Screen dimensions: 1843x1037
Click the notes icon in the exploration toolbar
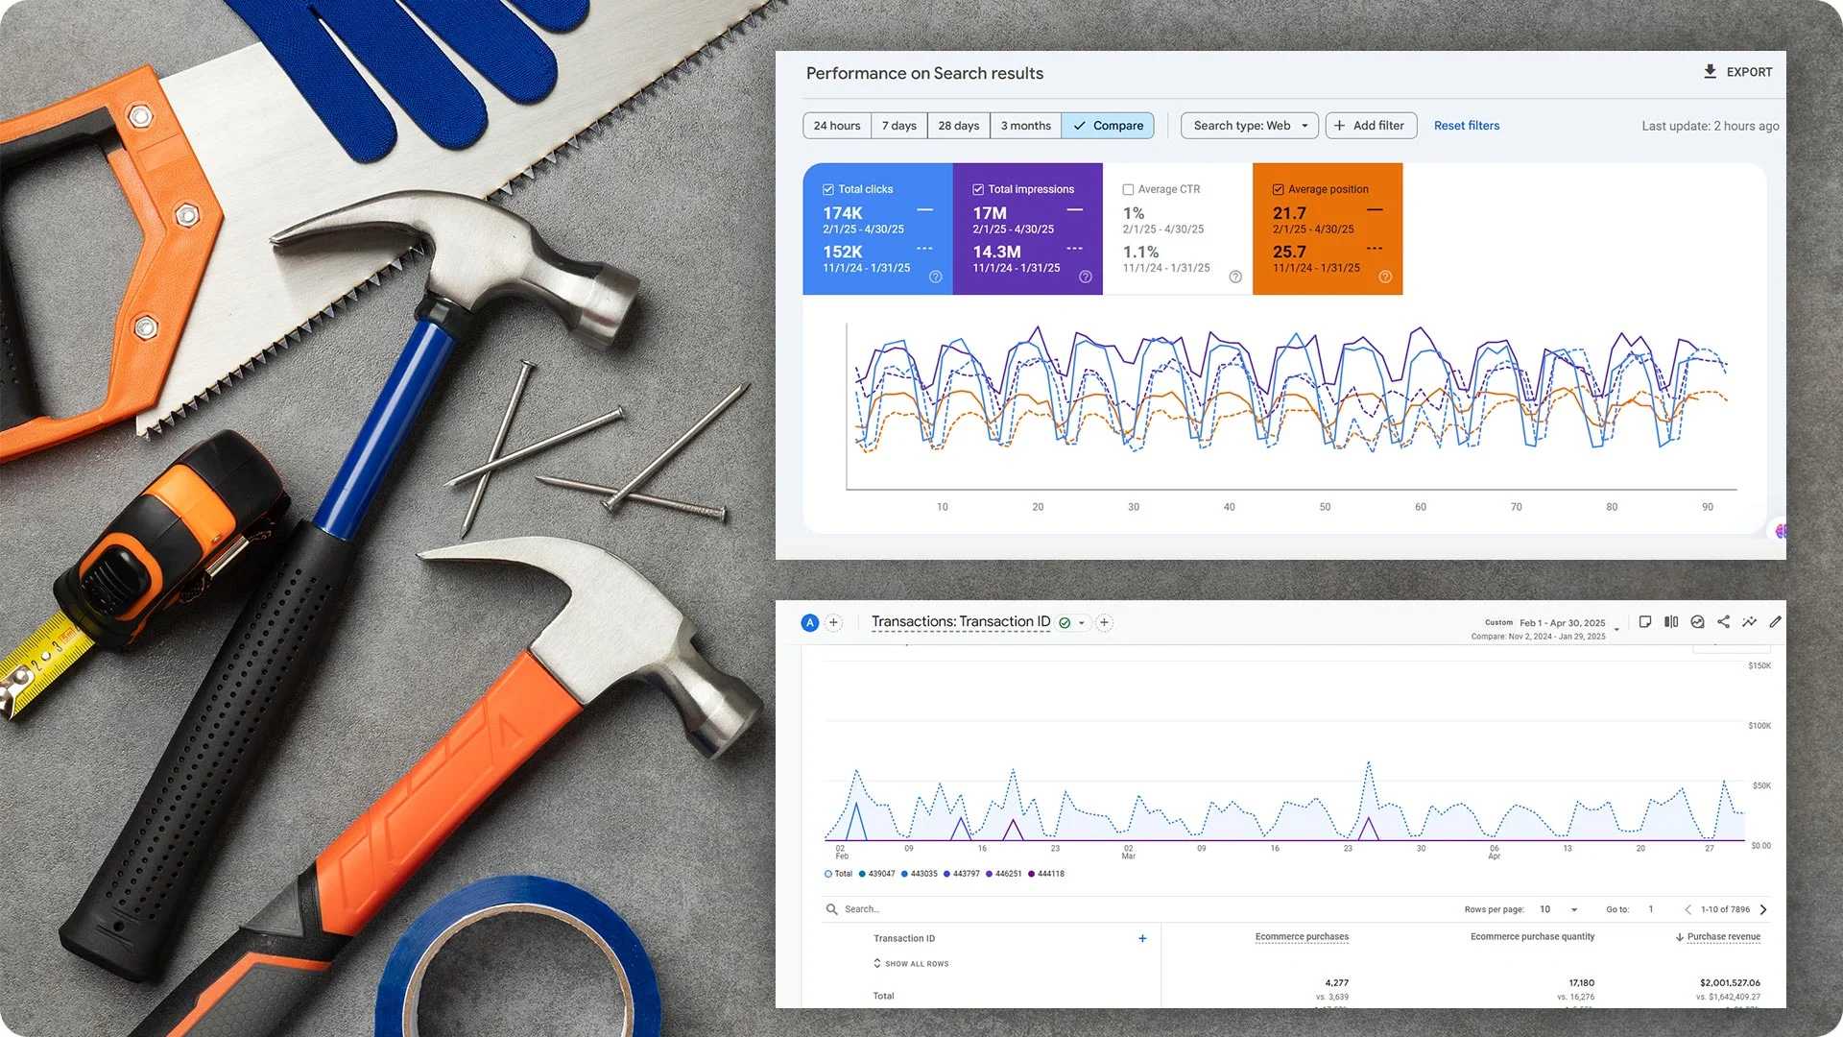1645,622
